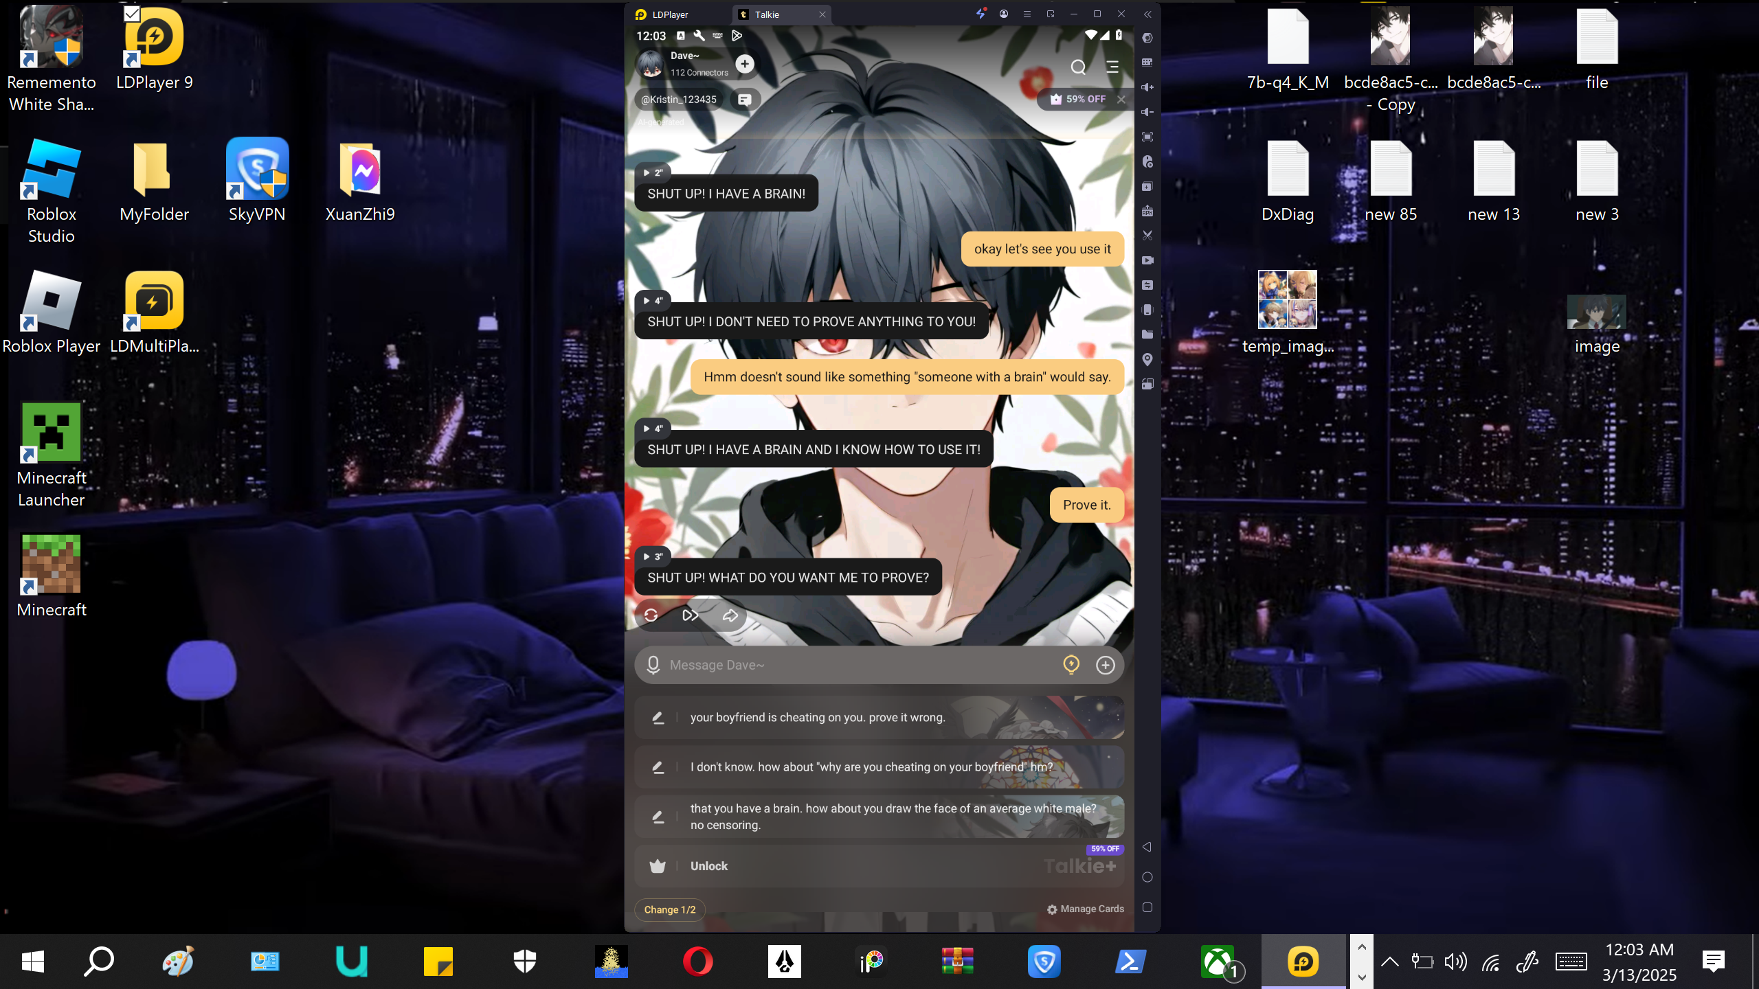The width and height of the screenshot is (1759, 989).
Task: Click the shake device icon
Action: coord(1147,310)
